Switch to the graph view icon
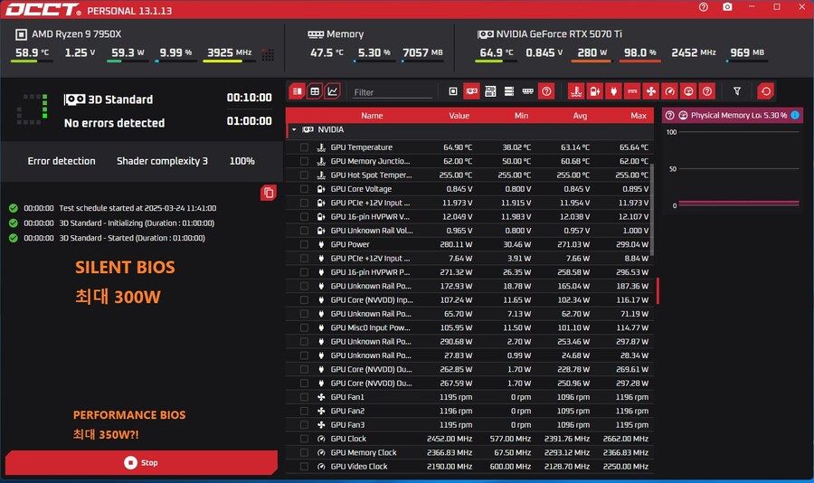Image resolution: width=814 pixels, height=483 pixels. coord(333,91)
